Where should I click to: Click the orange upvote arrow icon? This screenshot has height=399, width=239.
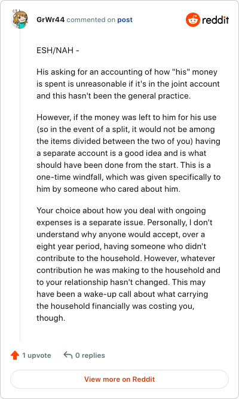[x=15, y=355]
